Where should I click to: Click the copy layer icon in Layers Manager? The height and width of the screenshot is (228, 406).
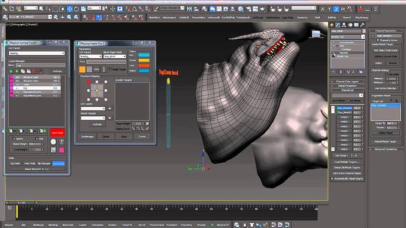[23, 71]
